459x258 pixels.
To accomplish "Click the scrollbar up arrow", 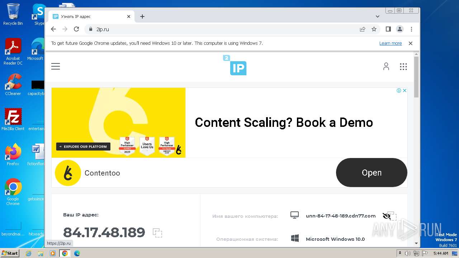I will pyautogui.click(x=416, y=54).
